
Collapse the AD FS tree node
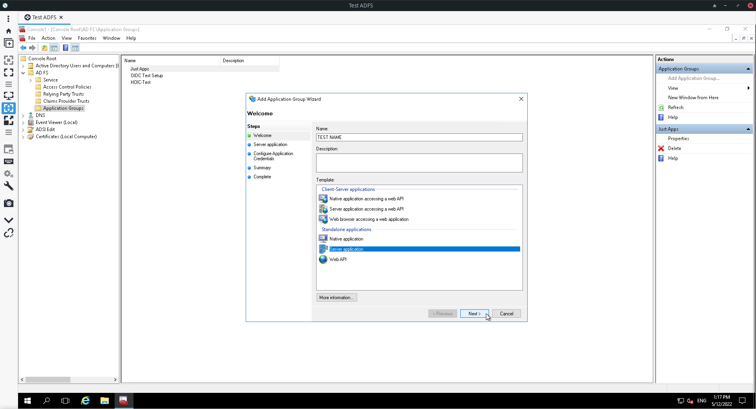23,73
